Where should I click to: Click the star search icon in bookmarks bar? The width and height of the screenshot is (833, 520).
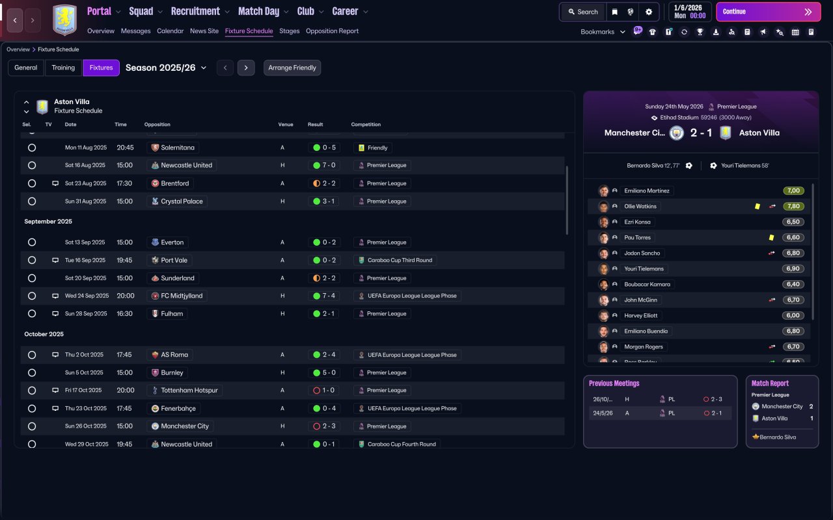(x=780, y=32)
